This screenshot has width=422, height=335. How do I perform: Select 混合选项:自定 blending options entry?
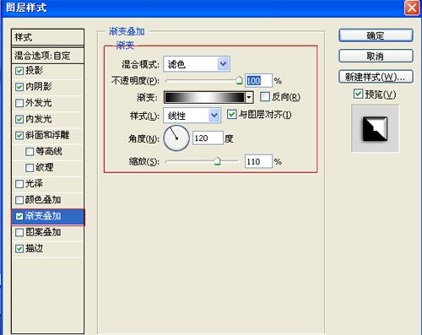(x=47, y=56)
